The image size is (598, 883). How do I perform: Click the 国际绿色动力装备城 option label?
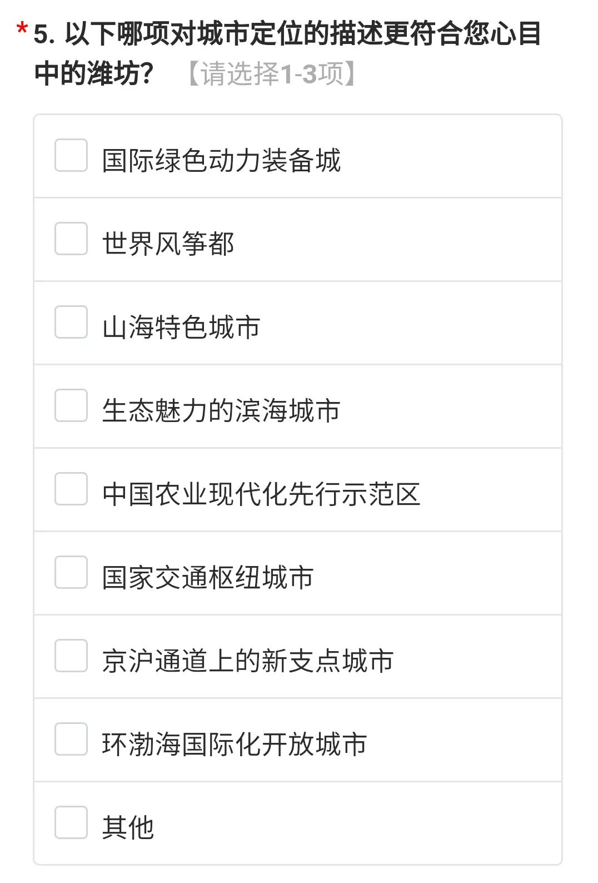tap(221, 161)
